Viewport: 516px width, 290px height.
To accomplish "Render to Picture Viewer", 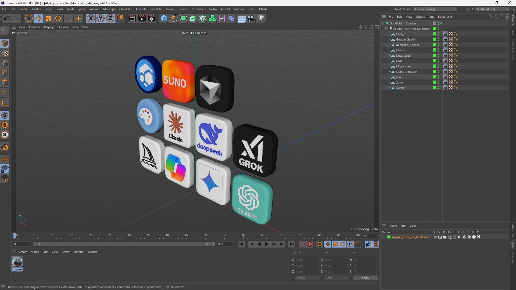I will pos(142,18).
